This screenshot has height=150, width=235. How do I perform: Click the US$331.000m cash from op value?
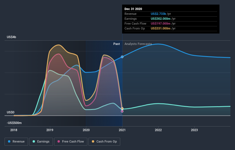[161, 28]
